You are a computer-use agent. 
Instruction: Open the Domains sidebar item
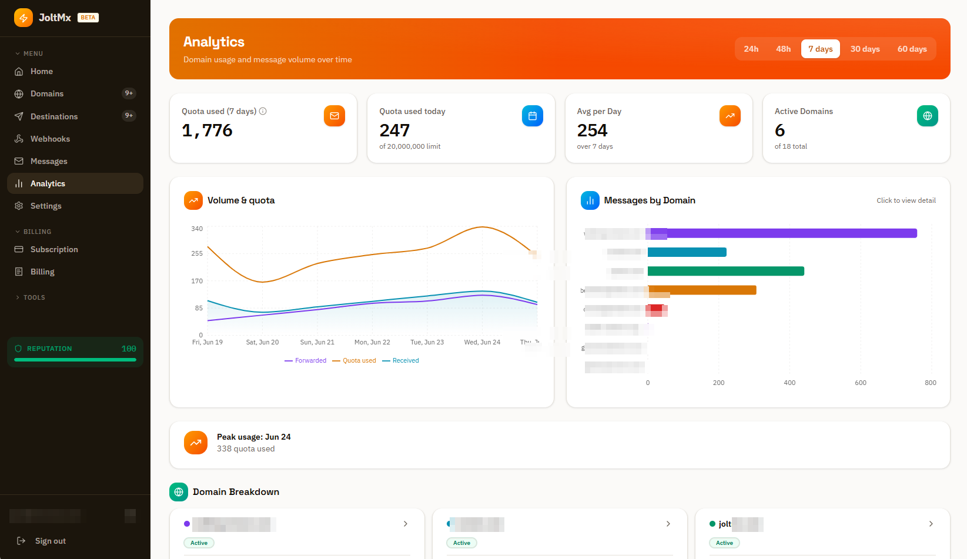click(x=75, y=93)
